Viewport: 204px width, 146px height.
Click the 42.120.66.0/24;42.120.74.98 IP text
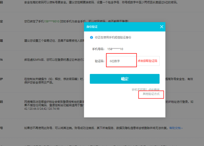tap(42, 109)
